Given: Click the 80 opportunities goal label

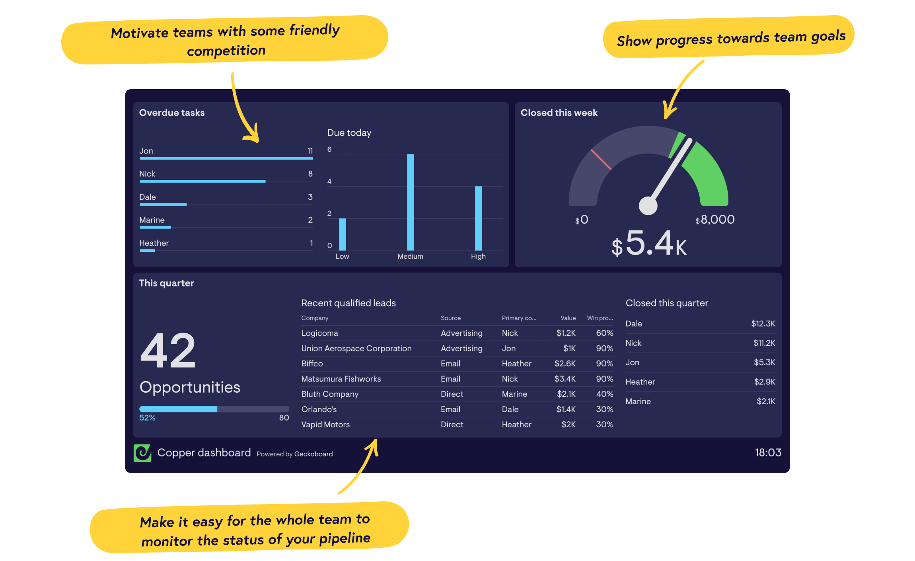Looking at the screenshot, I should (284, 418).
